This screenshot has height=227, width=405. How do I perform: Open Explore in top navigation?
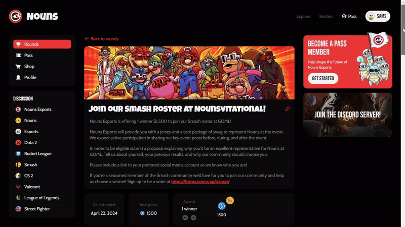(303, 17)
